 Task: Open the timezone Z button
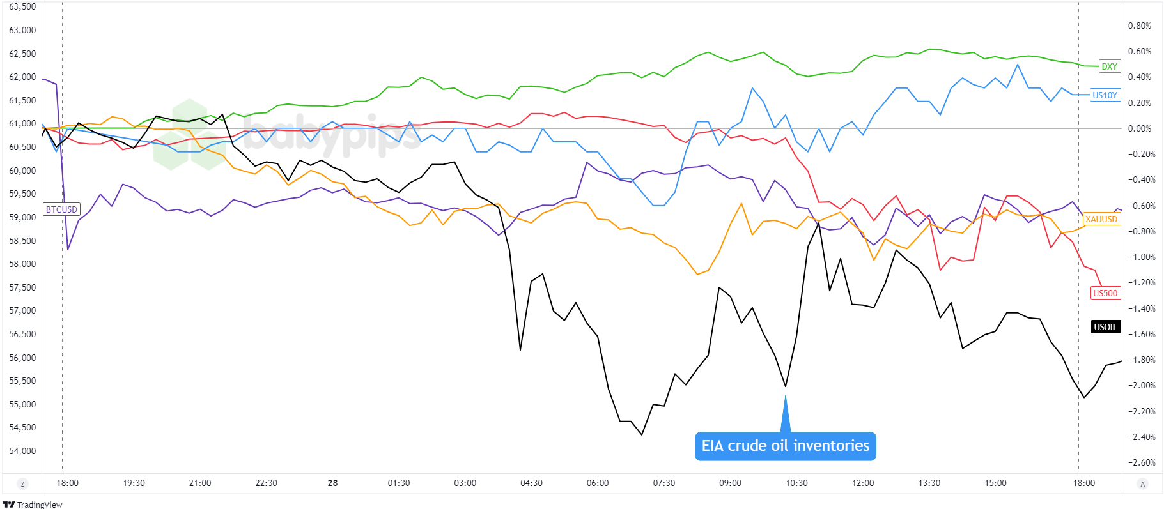[23, 483]
